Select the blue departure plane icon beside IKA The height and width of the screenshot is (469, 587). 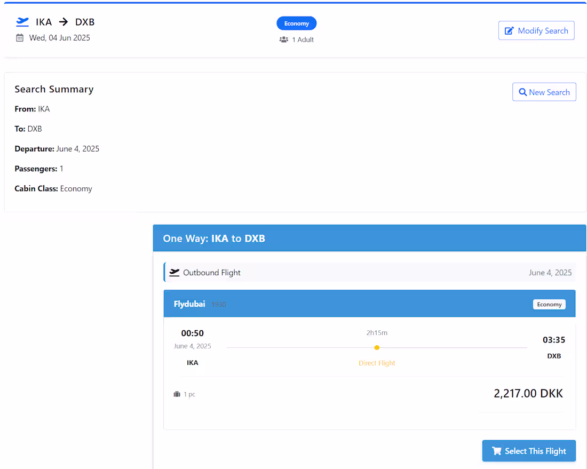(x=21, y=22)
